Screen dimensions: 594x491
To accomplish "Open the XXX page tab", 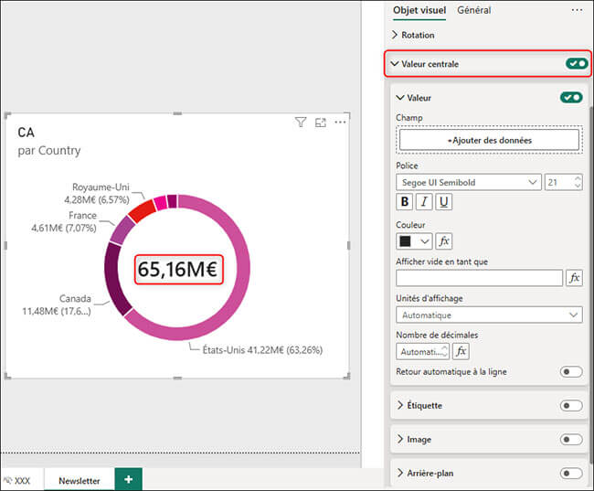I will coord(22,481).
